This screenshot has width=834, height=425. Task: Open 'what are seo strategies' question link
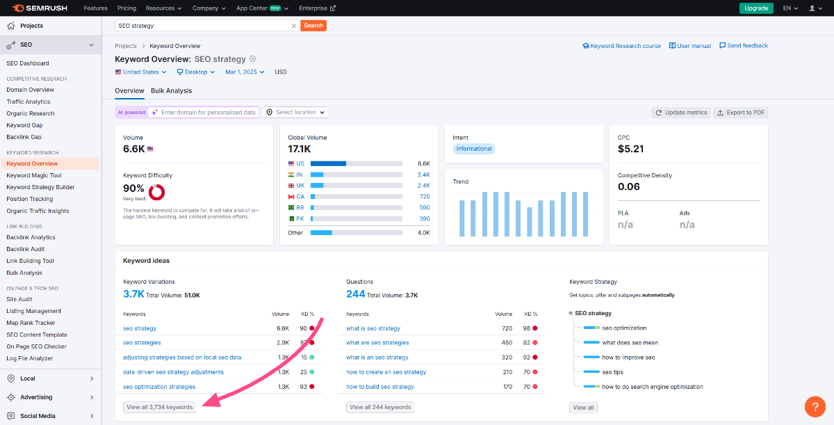click(x=377, y=343)
